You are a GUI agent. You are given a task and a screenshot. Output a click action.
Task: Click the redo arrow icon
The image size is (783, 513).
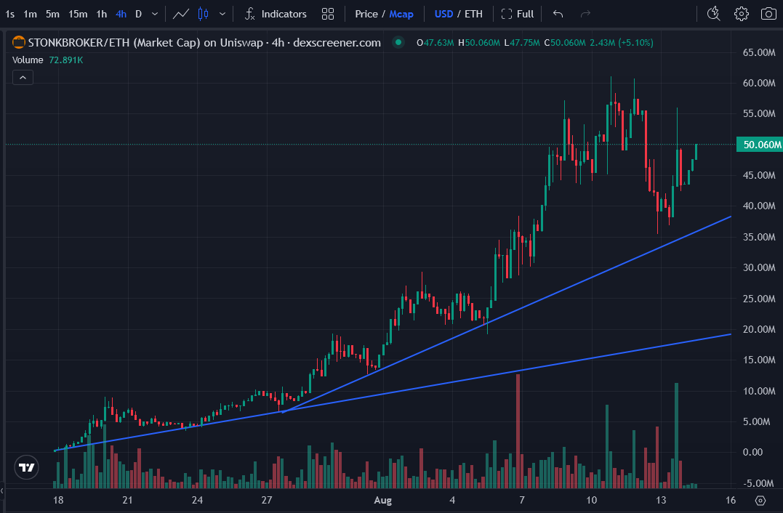[585, 14]
